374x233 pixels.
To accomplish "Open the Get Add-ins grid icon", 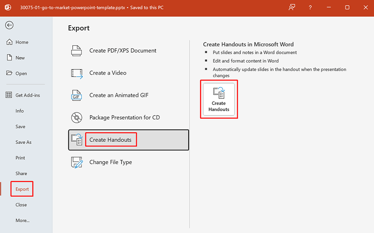I will 9,95.
